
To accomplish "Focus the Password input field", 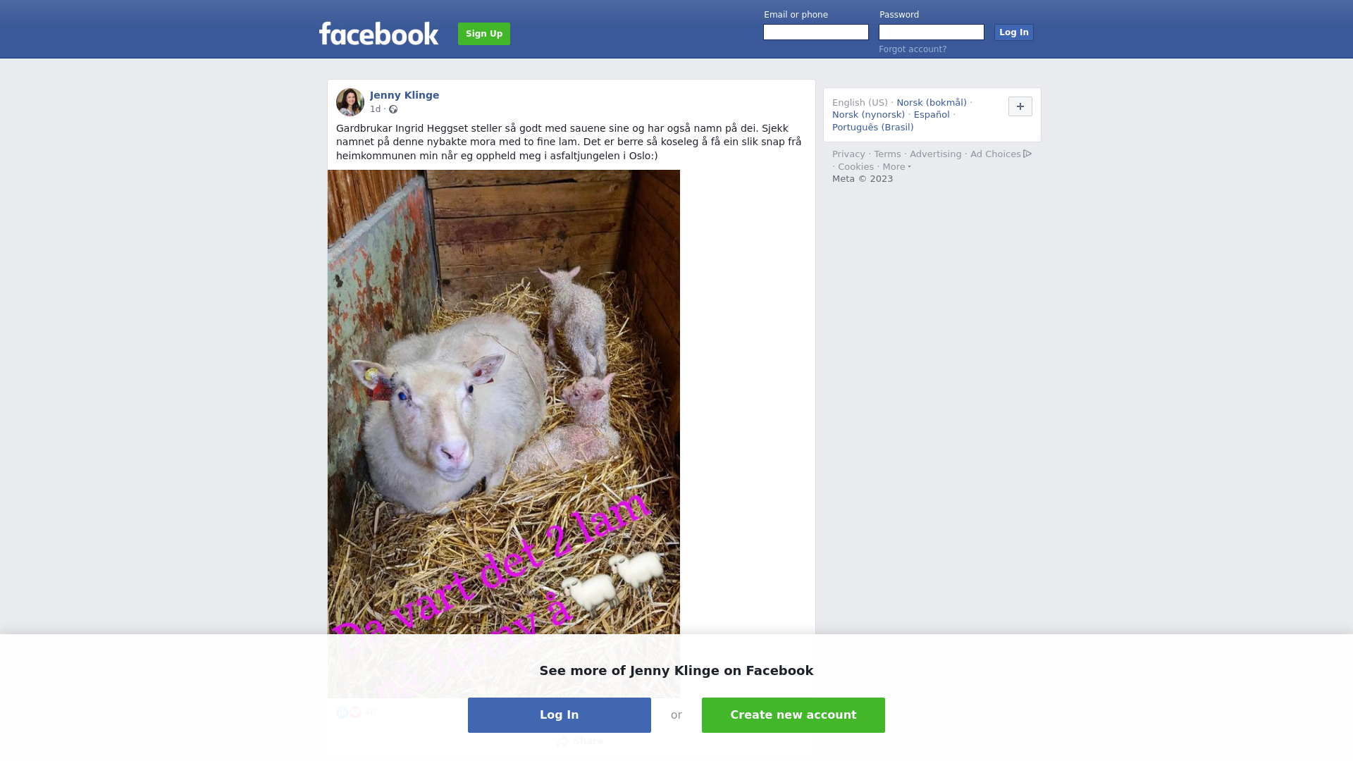I will pos(931,32).
